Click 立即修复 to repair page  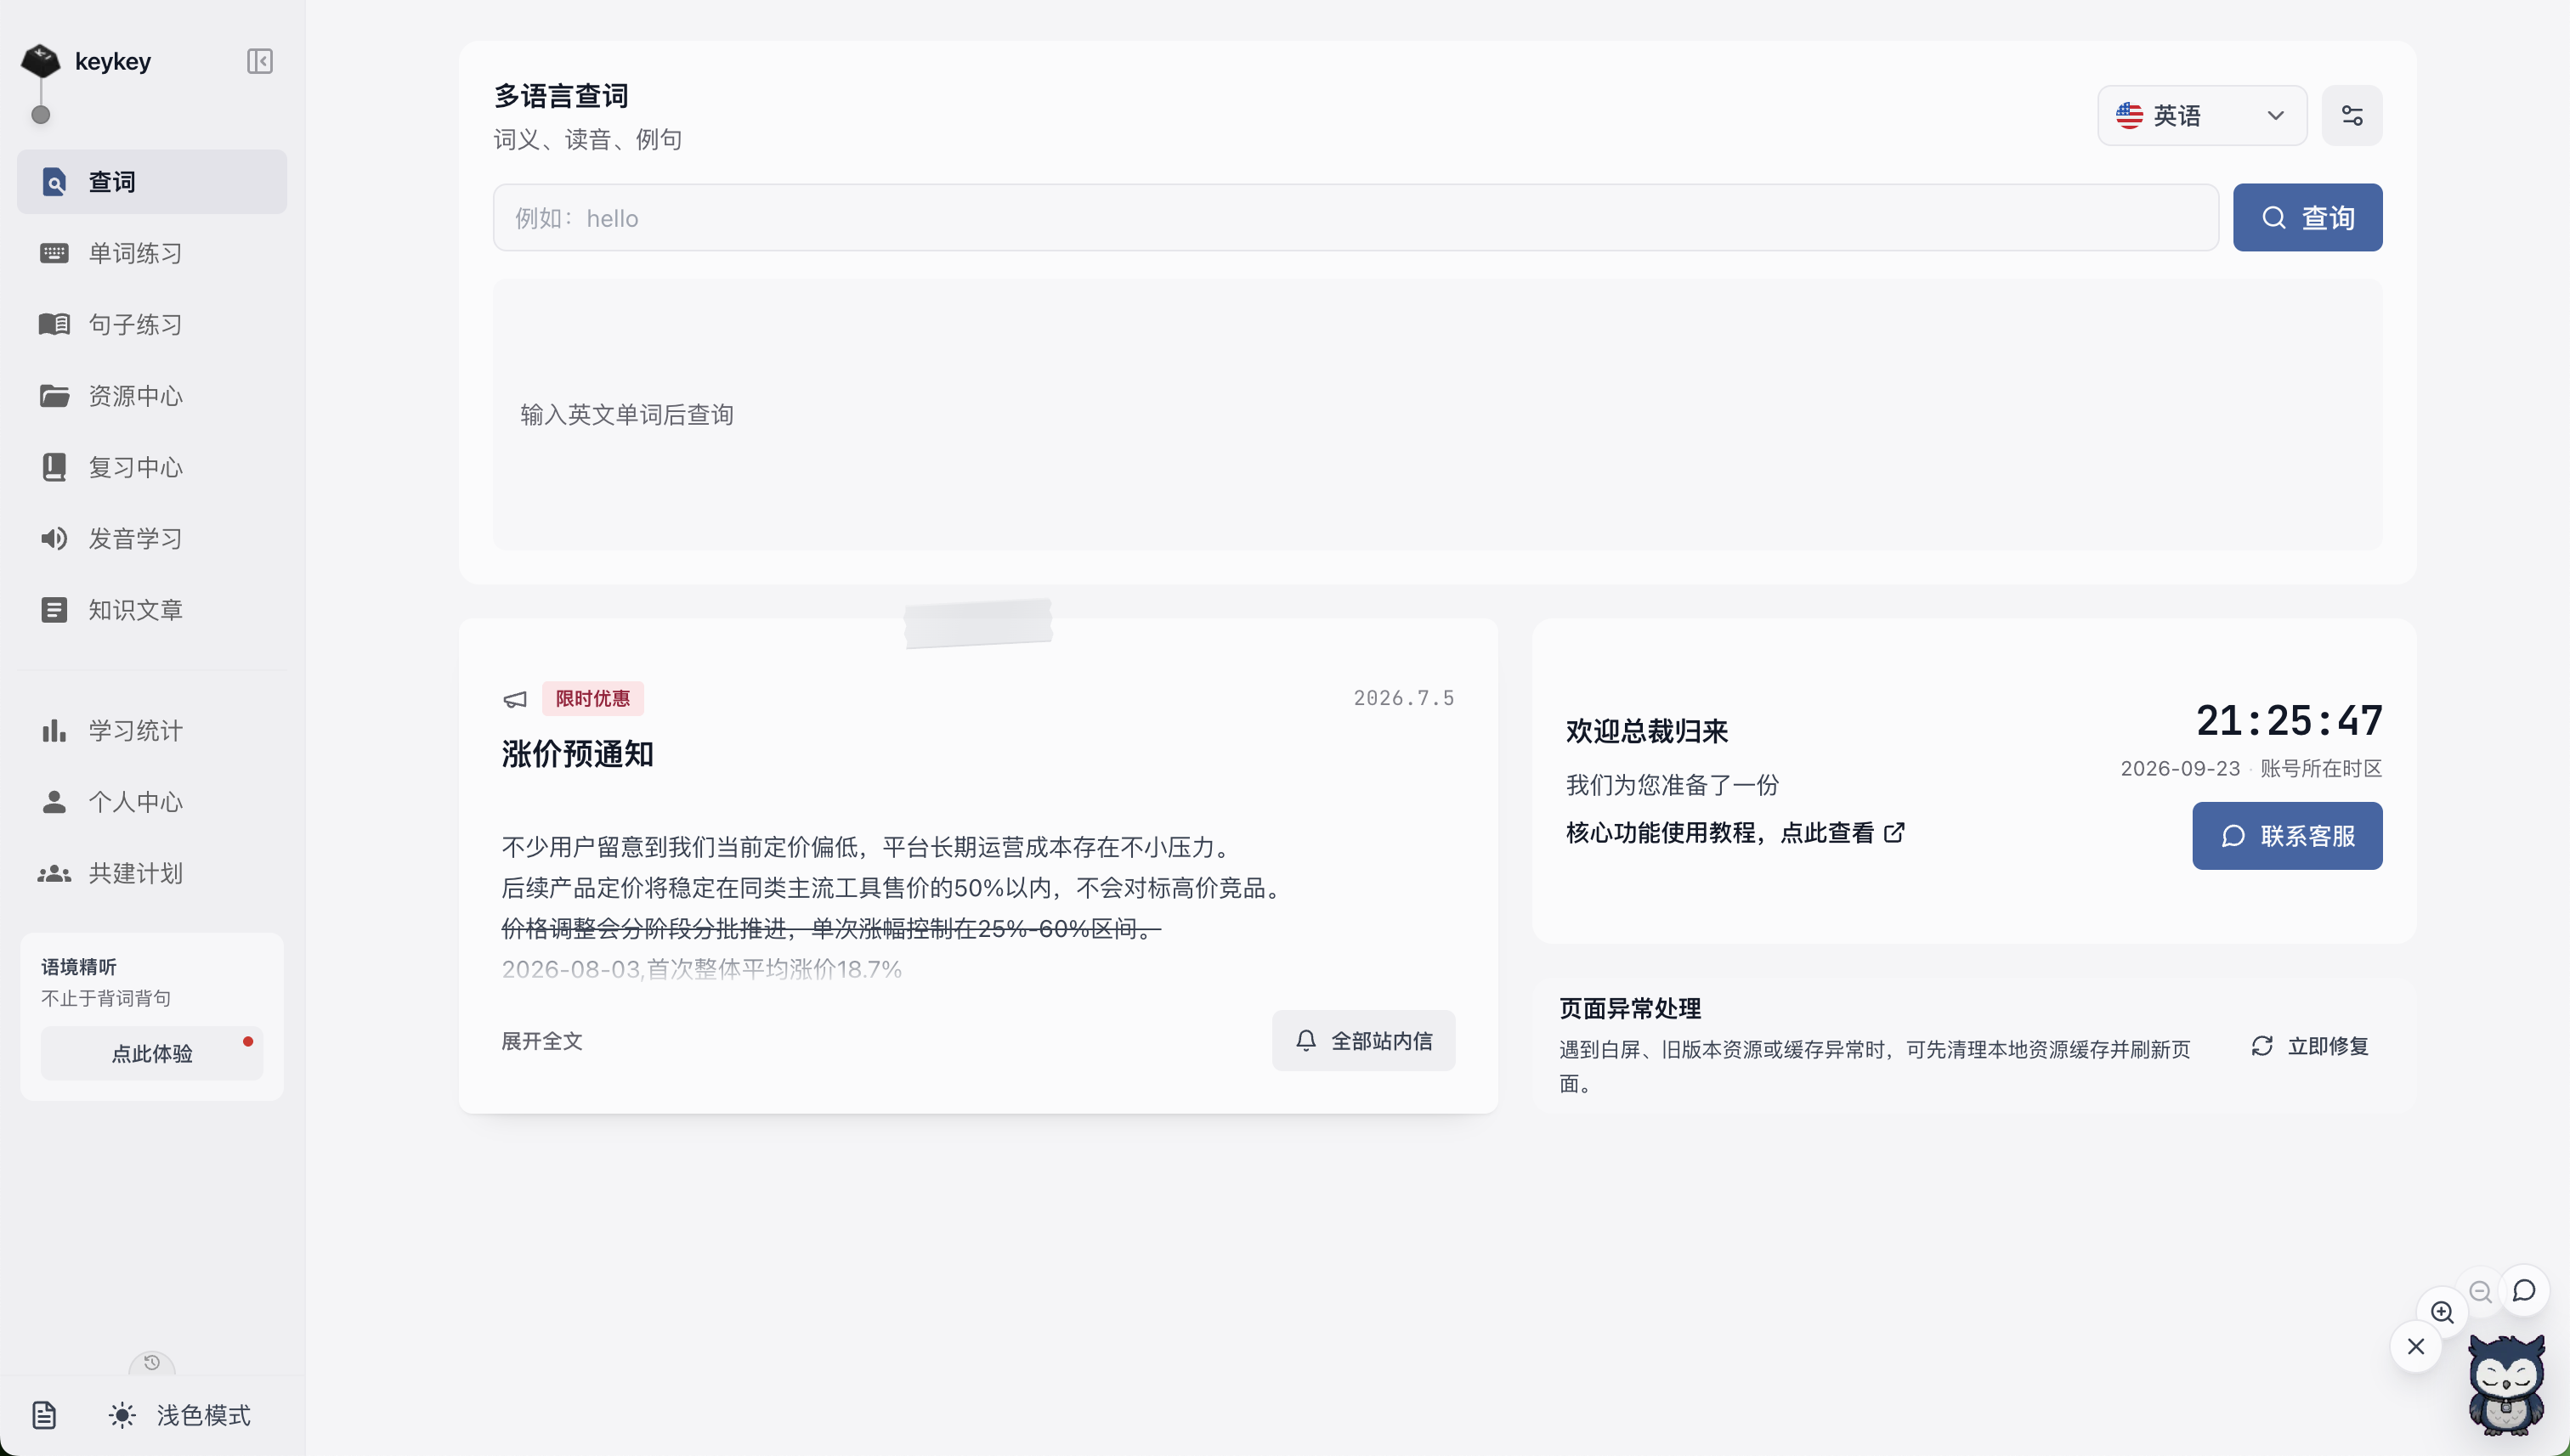pyautogui.click(x=2309, y=1046)
